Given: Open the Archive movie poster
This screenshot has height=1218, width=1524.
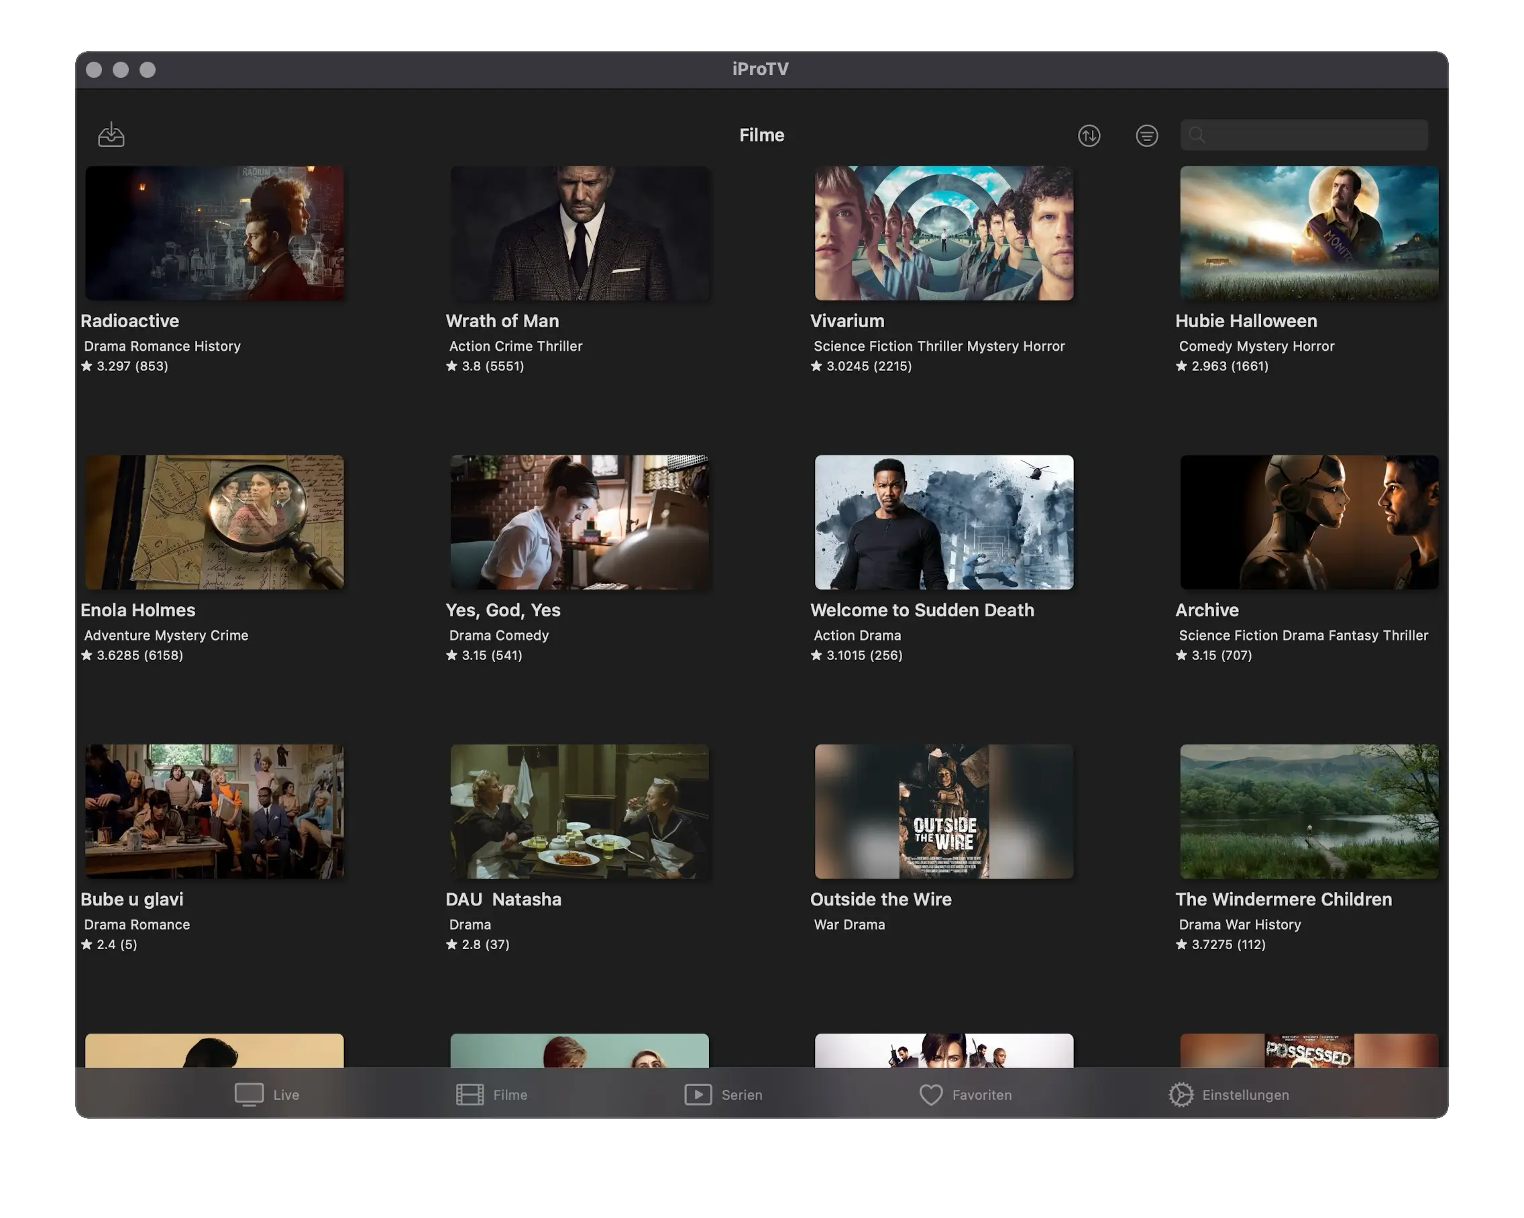Looking at the screenshot, I should pyautogui.click(x=1309, y=522).
